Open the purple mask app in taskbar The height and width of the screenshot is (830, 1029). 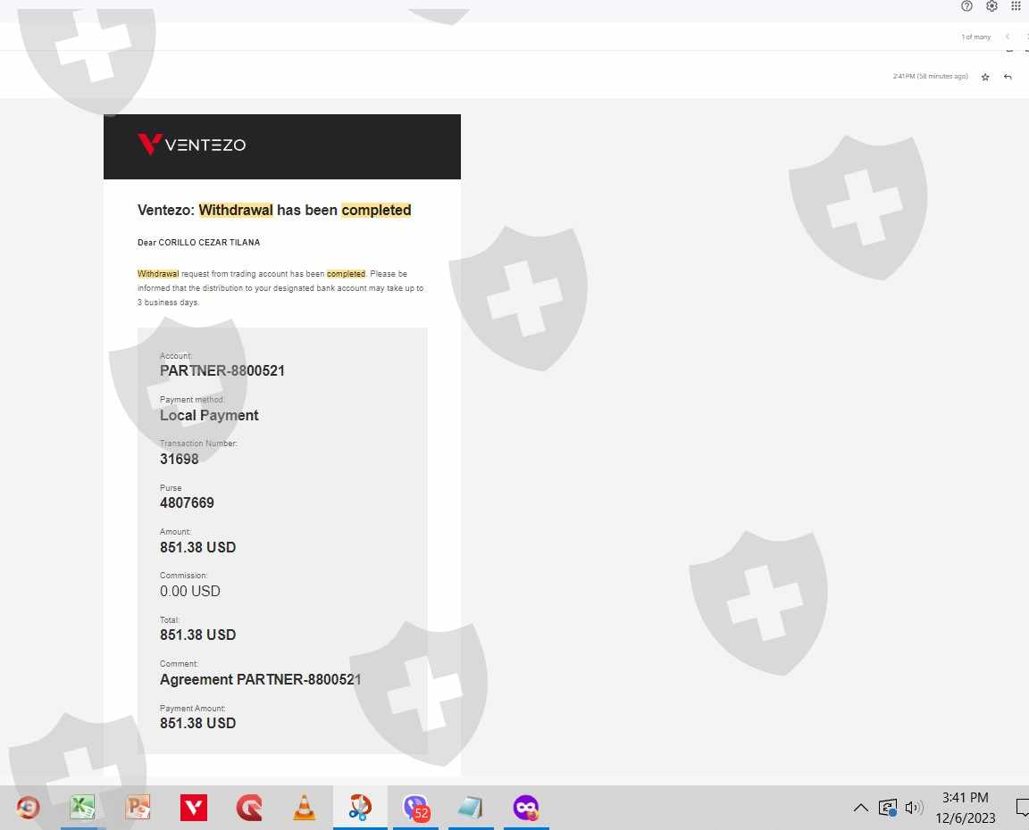[526, 807]
